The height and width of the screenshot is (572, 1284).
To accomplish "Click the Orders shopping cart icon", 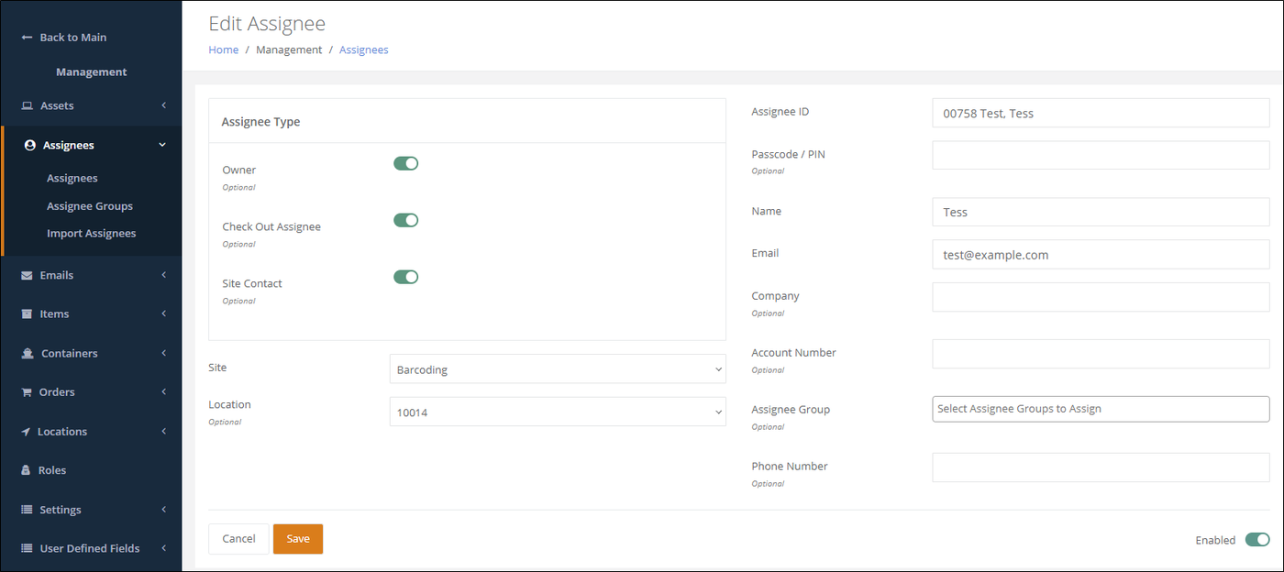I will tap(28, 392).
